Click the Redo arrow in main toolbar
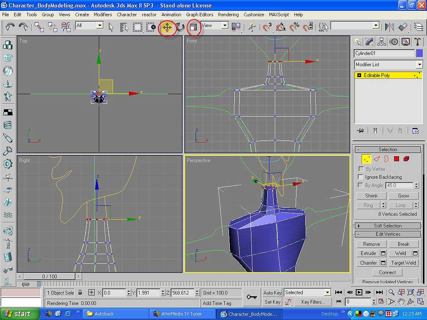This screenshot has height=320, width=427. coord(23,27)
